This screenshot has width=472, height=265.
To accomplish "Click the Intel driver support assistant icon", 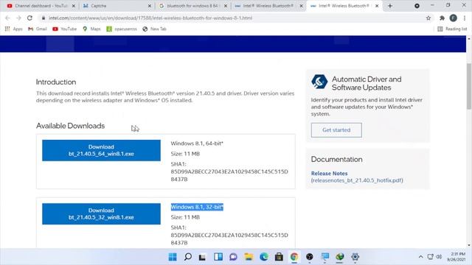I will click(319, 82).
